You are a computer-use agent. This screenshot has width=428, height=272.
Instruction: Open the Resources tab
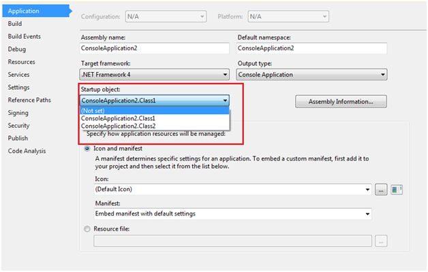(x=22, y=62)
